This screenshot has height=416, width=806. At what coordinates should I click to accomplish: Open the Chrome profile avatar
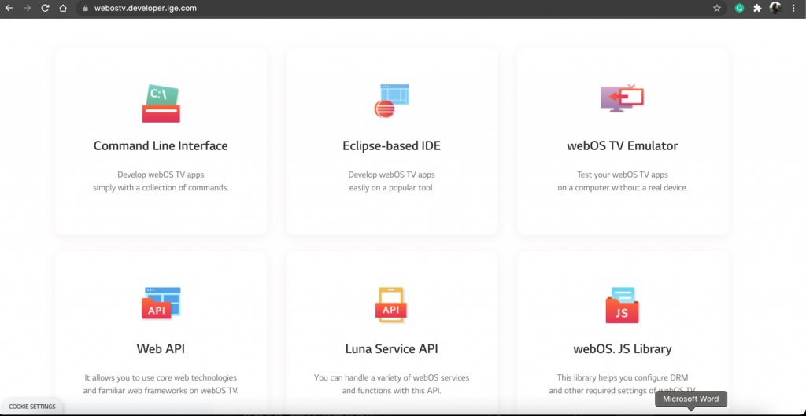point(775,8)
